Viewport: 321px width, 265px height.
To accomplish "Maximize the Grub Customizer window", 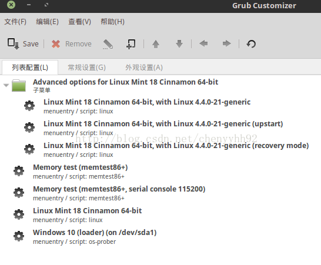I will tap(46, 5).
